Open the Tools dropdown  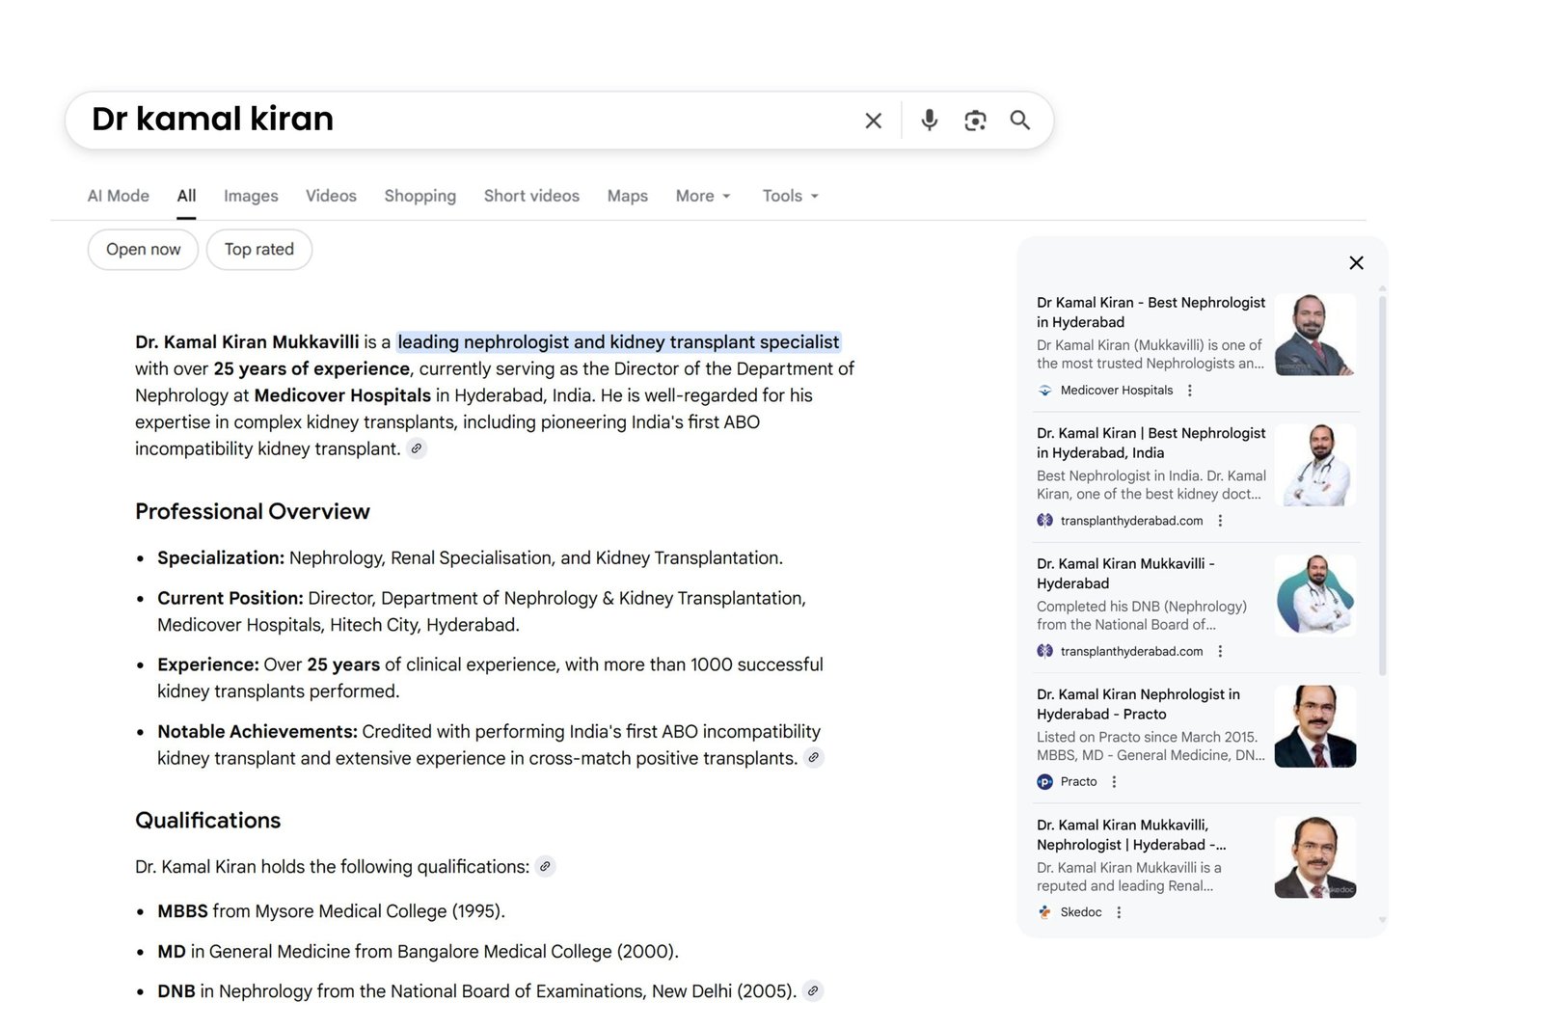pyautogui.click(x=789, y=196)
